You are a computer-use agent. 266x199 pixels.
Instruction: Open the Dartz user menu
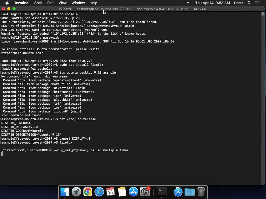pyautogui.click(x=238, y=3)
